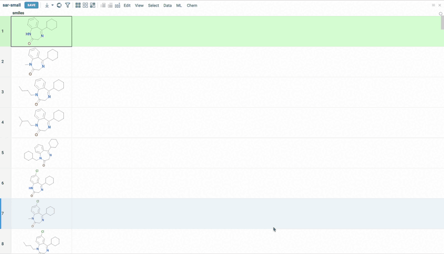Click the third grid layout icon
Image resolution: width=444 pixels, height=254 pixels.
tap(93, 6)
